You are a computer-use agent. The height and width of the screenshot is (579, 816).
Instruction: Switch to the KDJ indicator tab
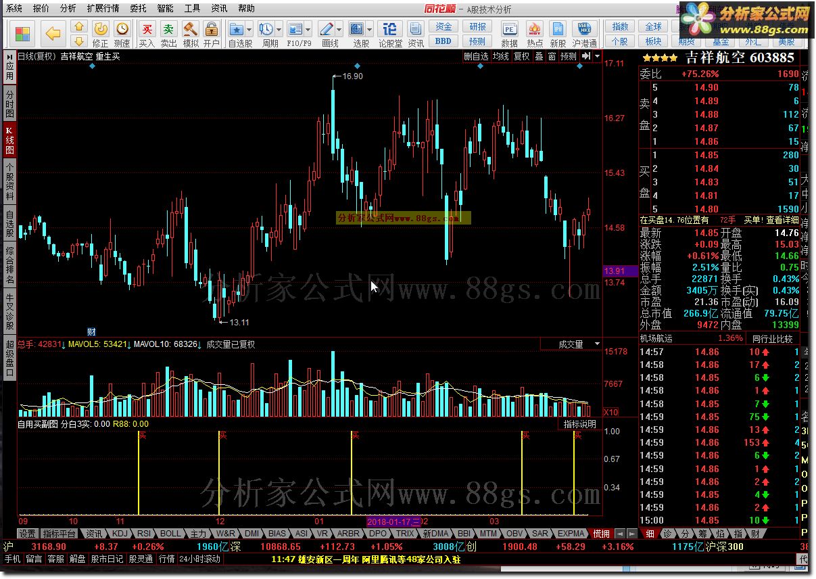click(x=120, y=534)
